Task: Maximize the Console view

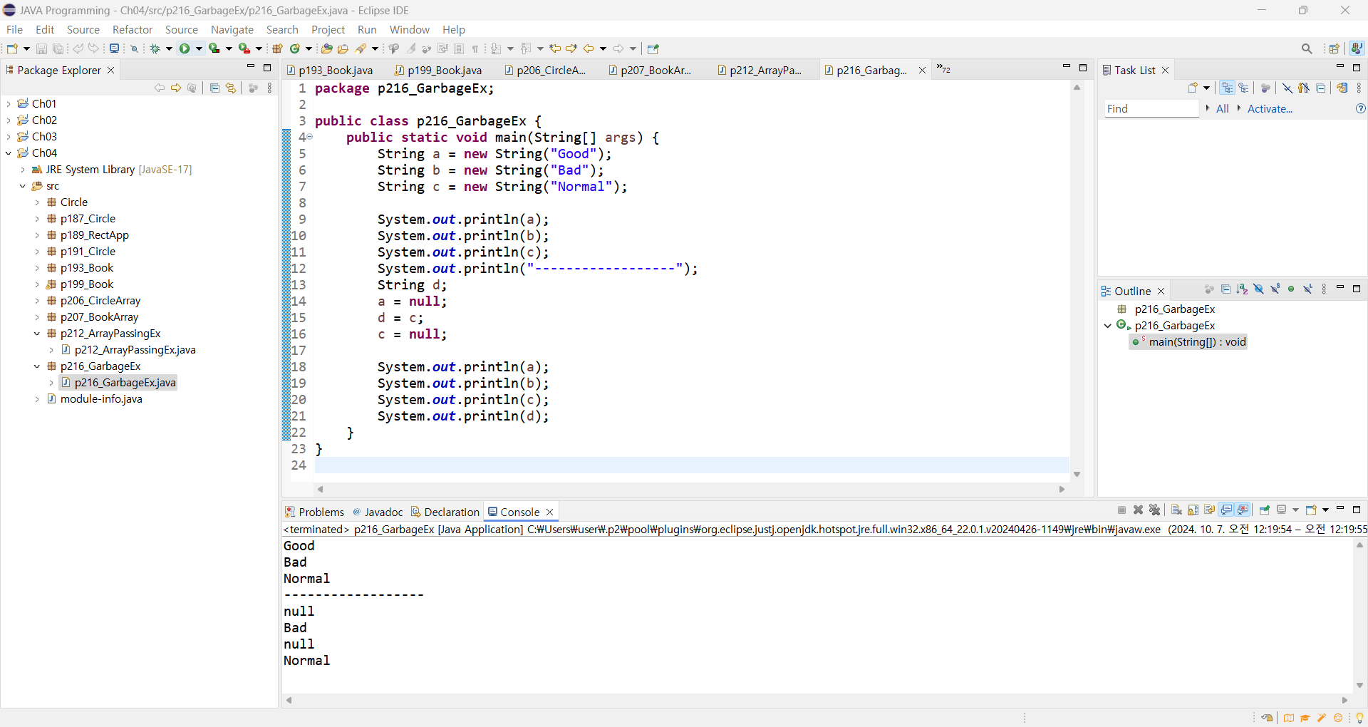Action: click(x=1357, y=509)
